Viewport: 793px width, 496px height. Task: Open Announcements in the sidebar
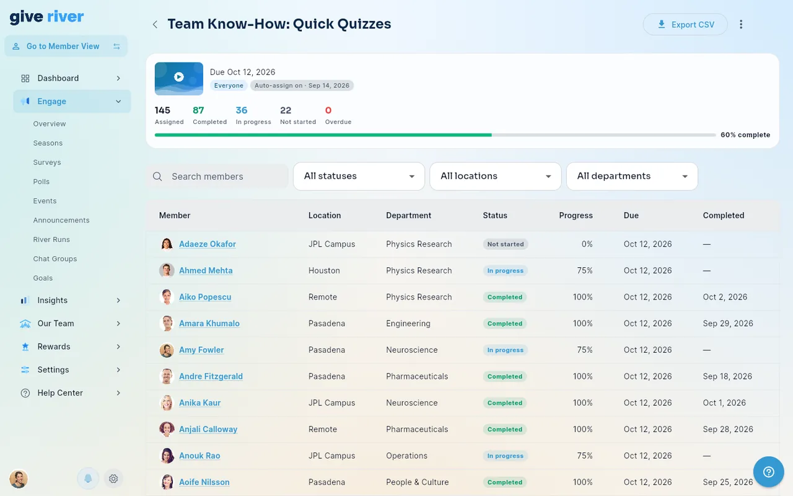tap(61, 220)
